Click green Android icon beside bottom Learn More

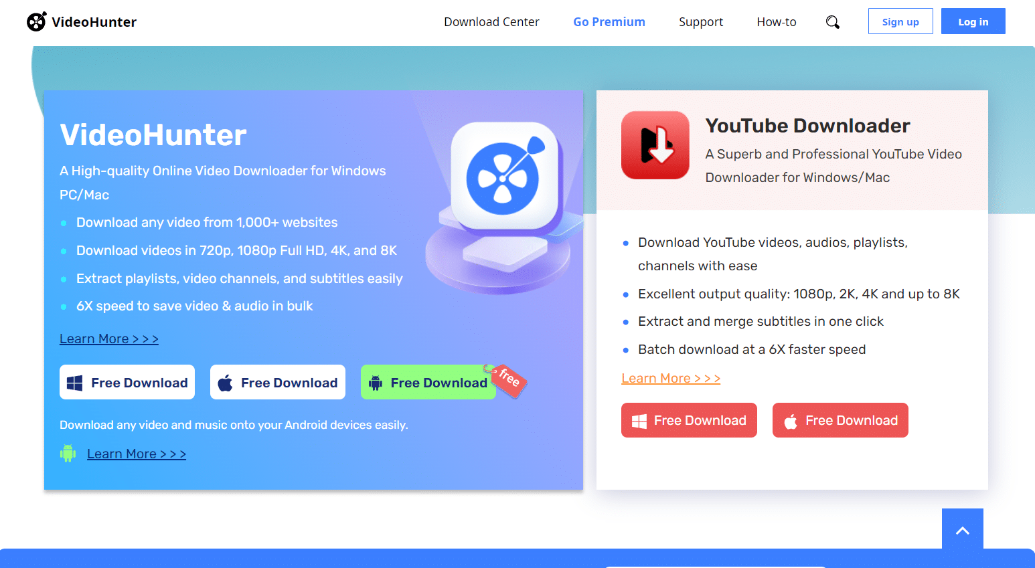click(x=68, y=454)
